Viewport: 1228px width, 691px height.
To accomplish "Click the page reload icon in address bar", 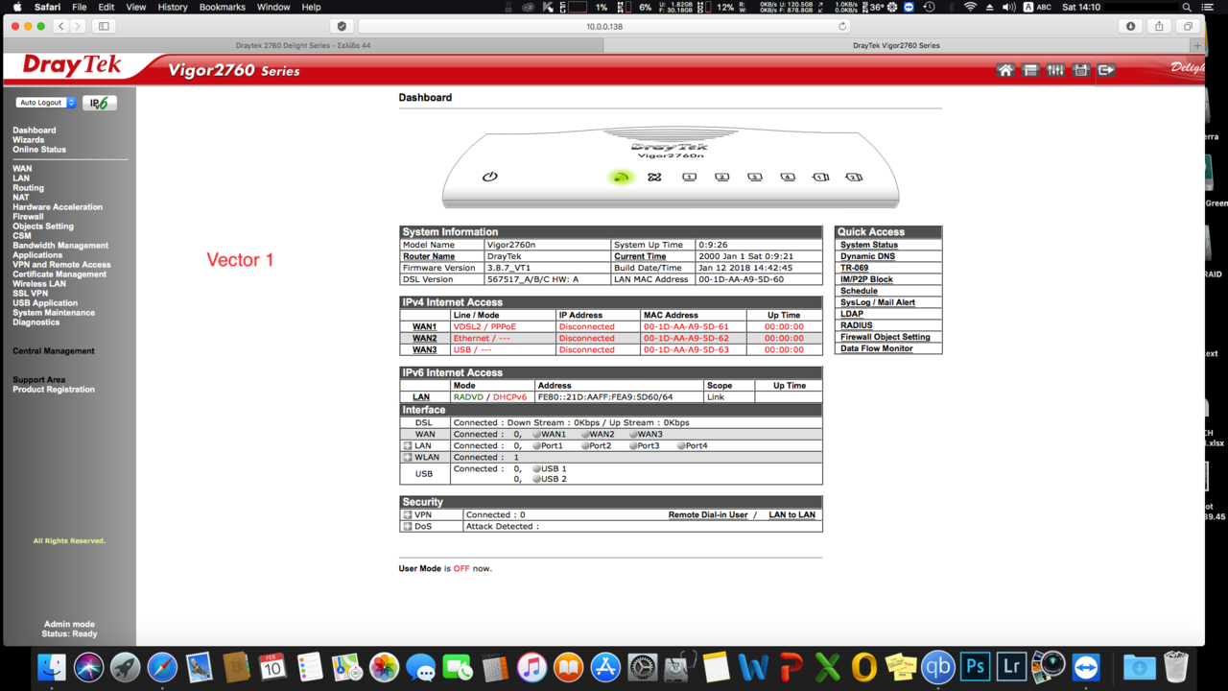I will (842, 26).
